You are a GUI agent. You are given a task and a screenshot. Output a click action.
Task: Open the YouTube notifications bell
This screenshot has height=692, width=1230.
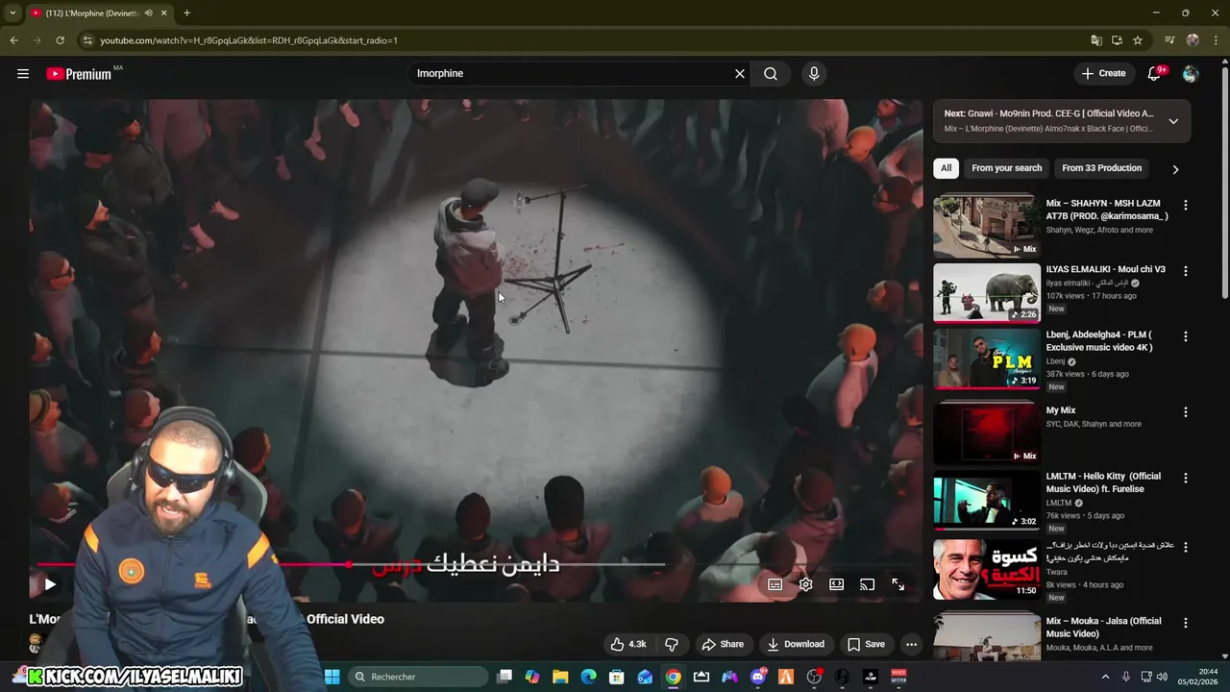[1154, 73]
